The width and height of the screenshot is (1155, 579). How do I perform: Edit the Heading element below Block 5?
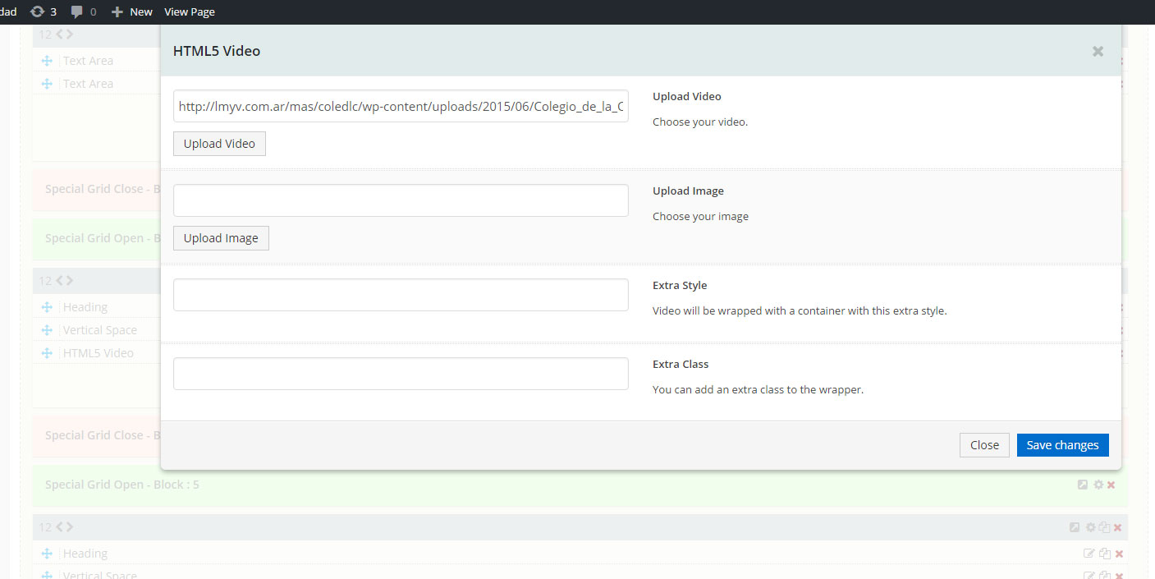click(x=1089, y=554)
